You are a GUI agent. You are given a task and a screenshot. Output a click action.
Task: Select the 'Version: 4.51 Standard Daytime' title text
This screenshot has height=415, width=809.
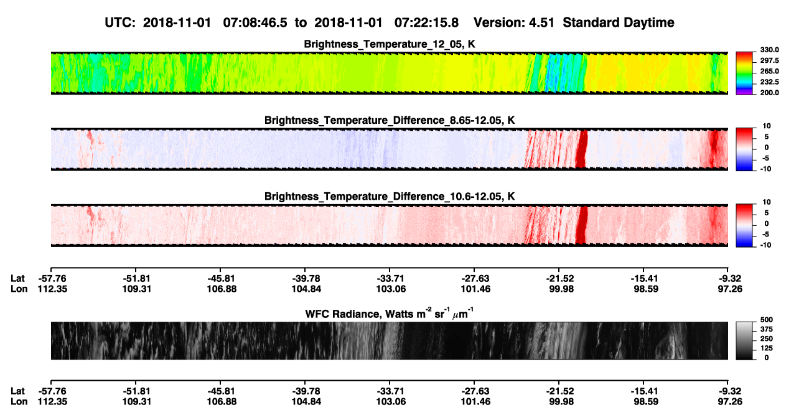[x=574, y=22]
